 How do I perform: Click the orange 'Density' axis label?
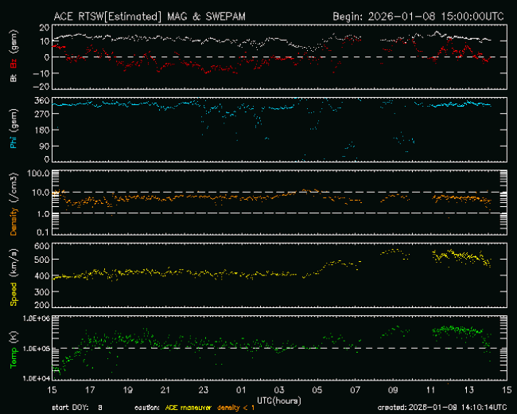coord(14,221)
